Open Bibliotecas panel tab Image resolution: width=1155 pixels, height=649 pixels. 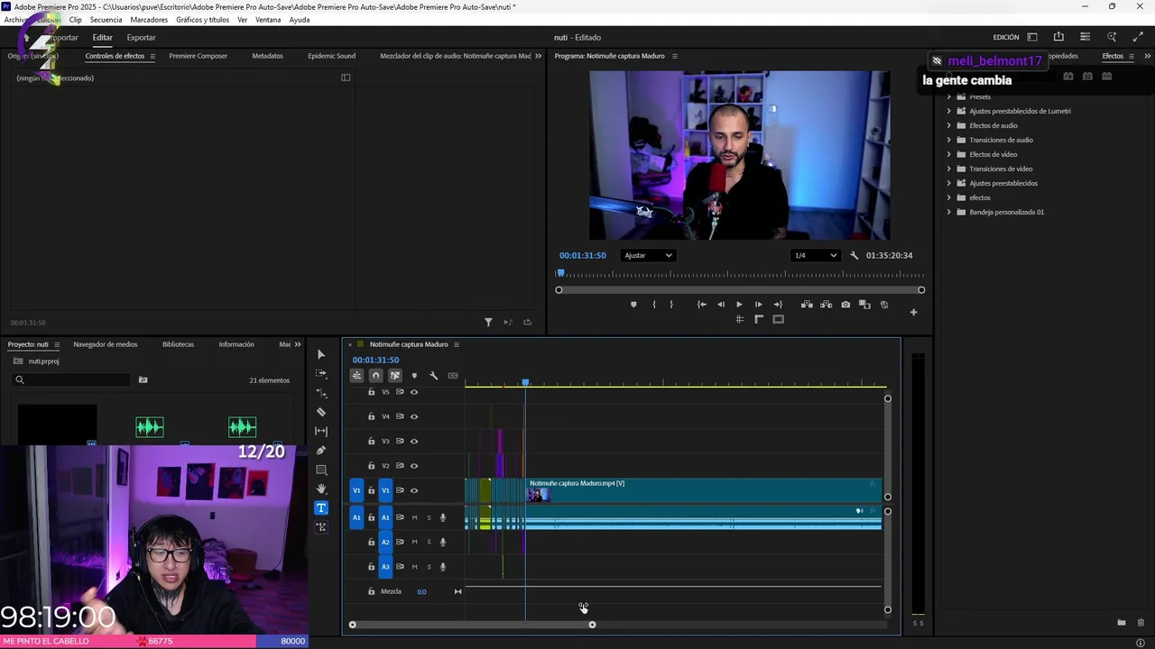coord(178,344)
